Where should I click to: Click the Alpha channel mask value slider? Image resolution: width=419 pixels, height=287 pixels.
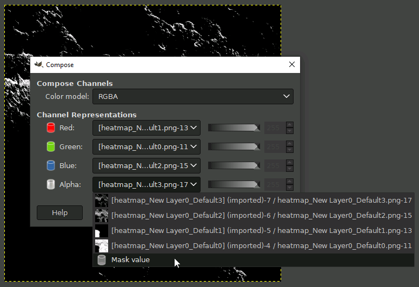[234, 185]
